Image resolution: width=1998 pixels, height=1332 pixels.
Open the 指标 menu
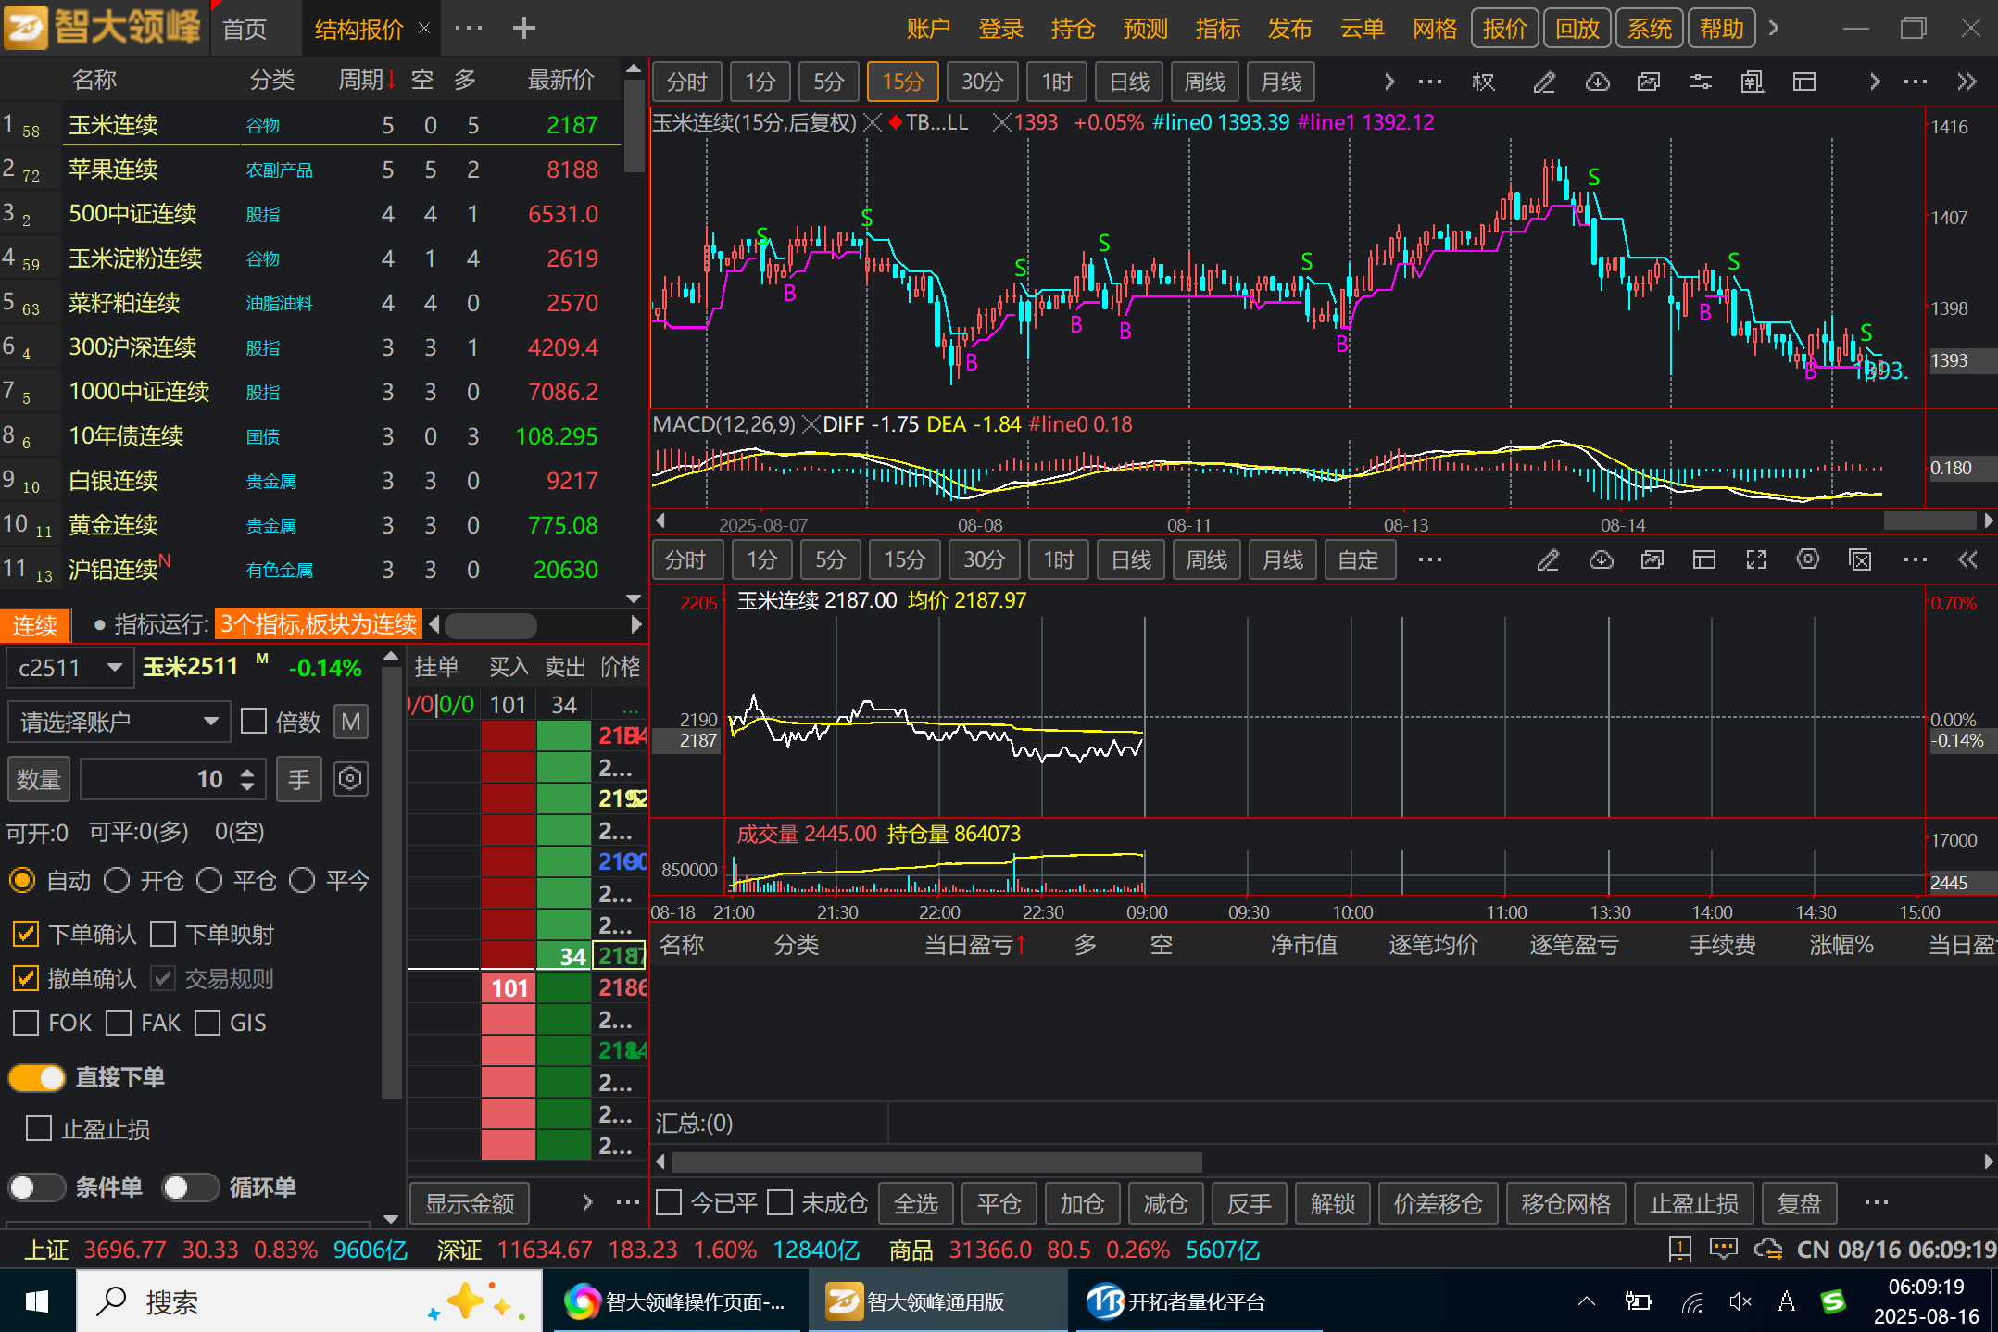pyautogui.click(x=1218, y=29)
